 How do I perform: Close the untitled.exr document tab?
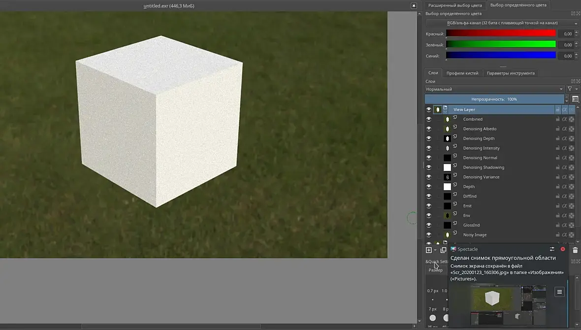pyautogui.click(x=414, y=6)
